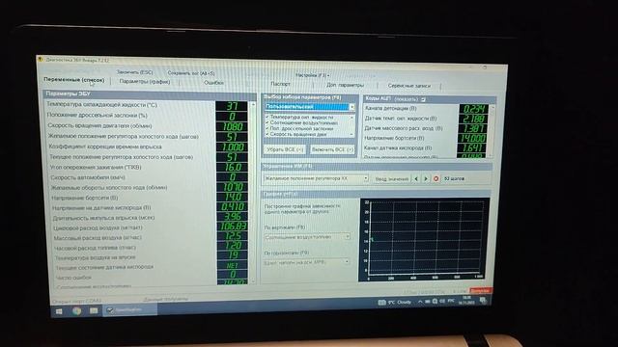Open the Windows Start menu

[59, 311]
